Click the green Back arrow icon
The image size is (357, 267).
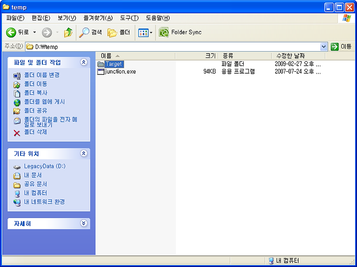point(10,32)
